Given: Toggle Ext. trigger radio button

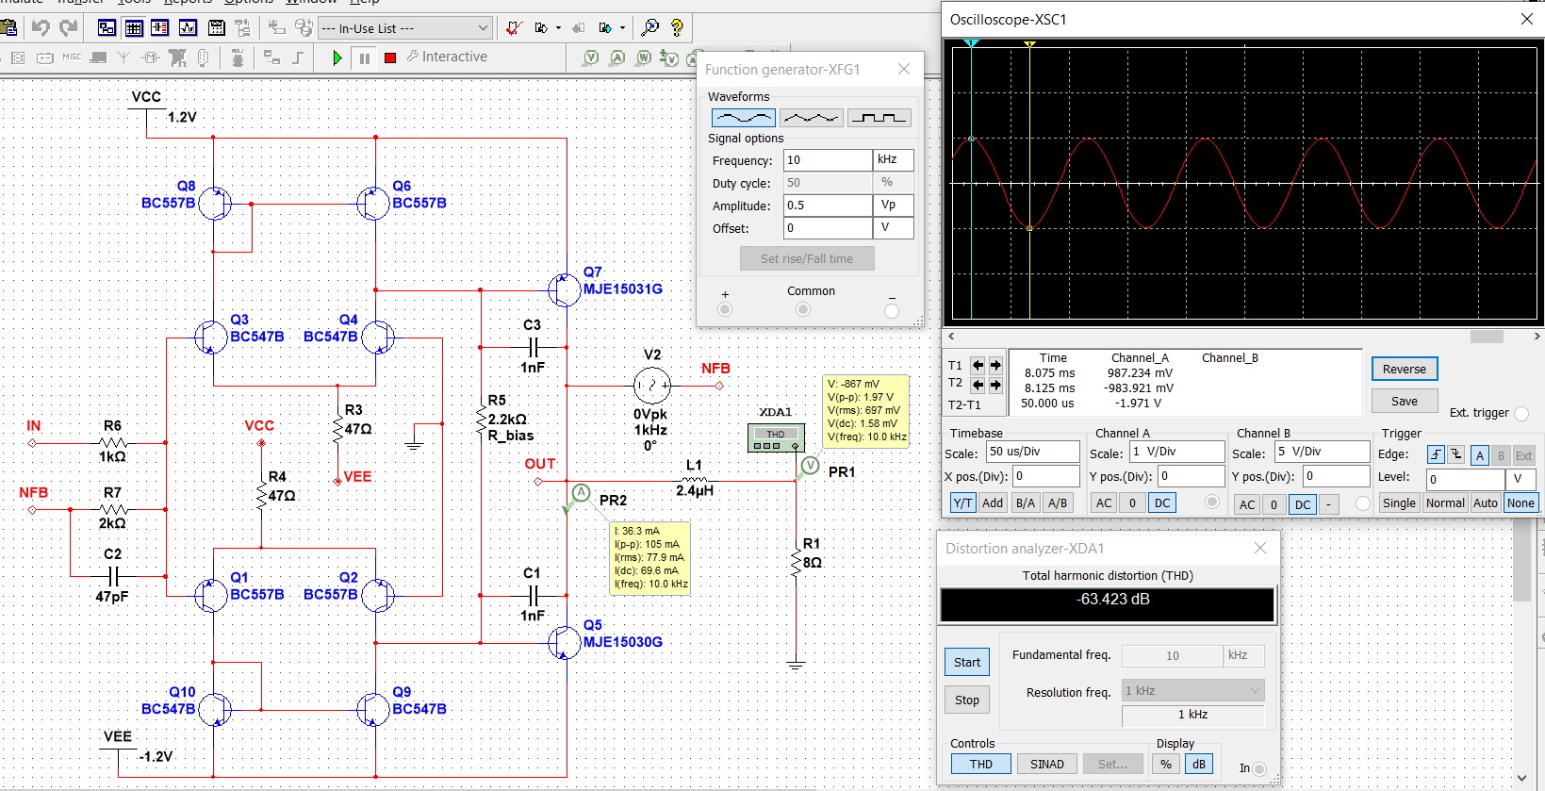Looking at the screenshot, I should [1521, 413].
